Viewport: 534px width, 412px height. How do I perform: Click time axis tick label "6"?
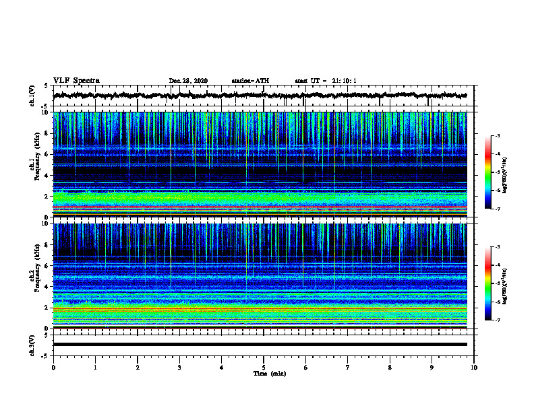pos(306,368)
